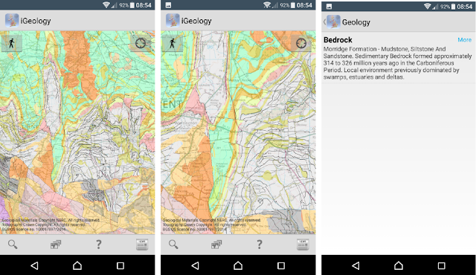Tap locate crosshair icon on middle map
This screenshot has width=476, height=275.
pyautogui.click(x=301, y=43)
